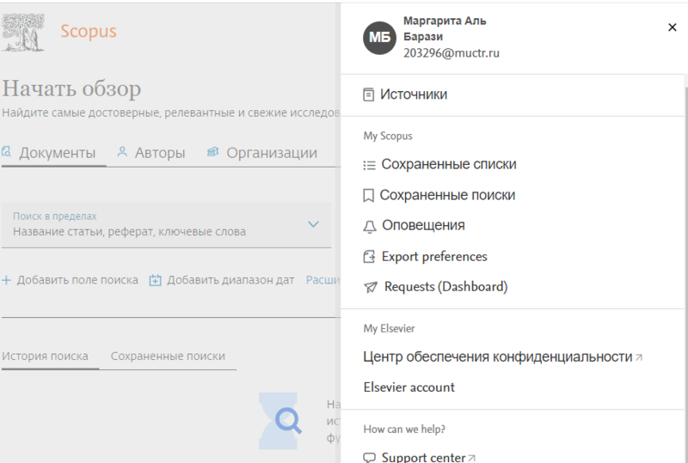Open Оповещения menu entry
Viewport: 688px width, 463px height.
(423, 225)
